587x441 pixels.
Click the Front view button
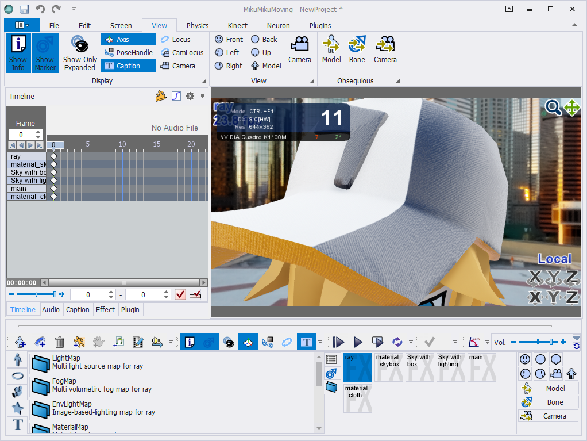click(x=229, y=39)
